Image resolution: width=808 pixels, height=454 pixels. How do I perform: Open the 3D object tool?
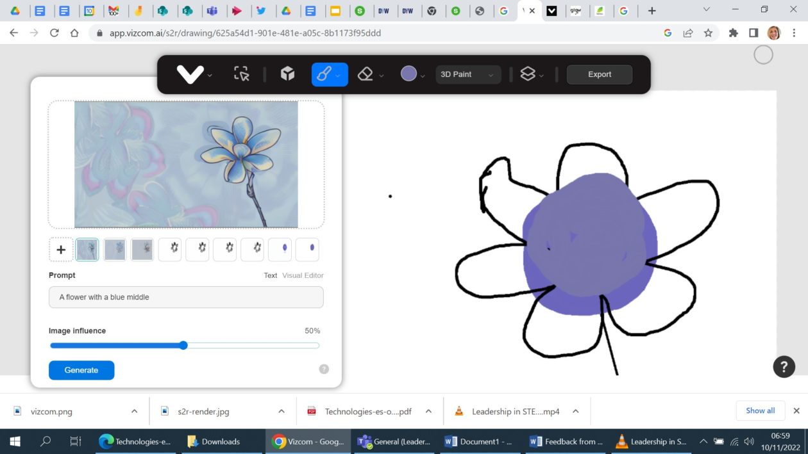[287, 74]
